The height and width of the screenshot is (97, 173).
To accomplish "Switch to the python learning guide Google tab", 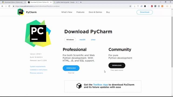I will tap(65, 2).
